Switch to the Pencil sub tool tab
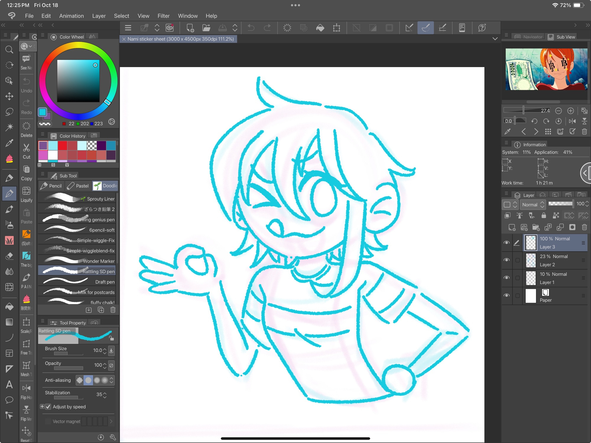This screenshot has width=591, height=443. pyautogui.click(x=51, y=186)
